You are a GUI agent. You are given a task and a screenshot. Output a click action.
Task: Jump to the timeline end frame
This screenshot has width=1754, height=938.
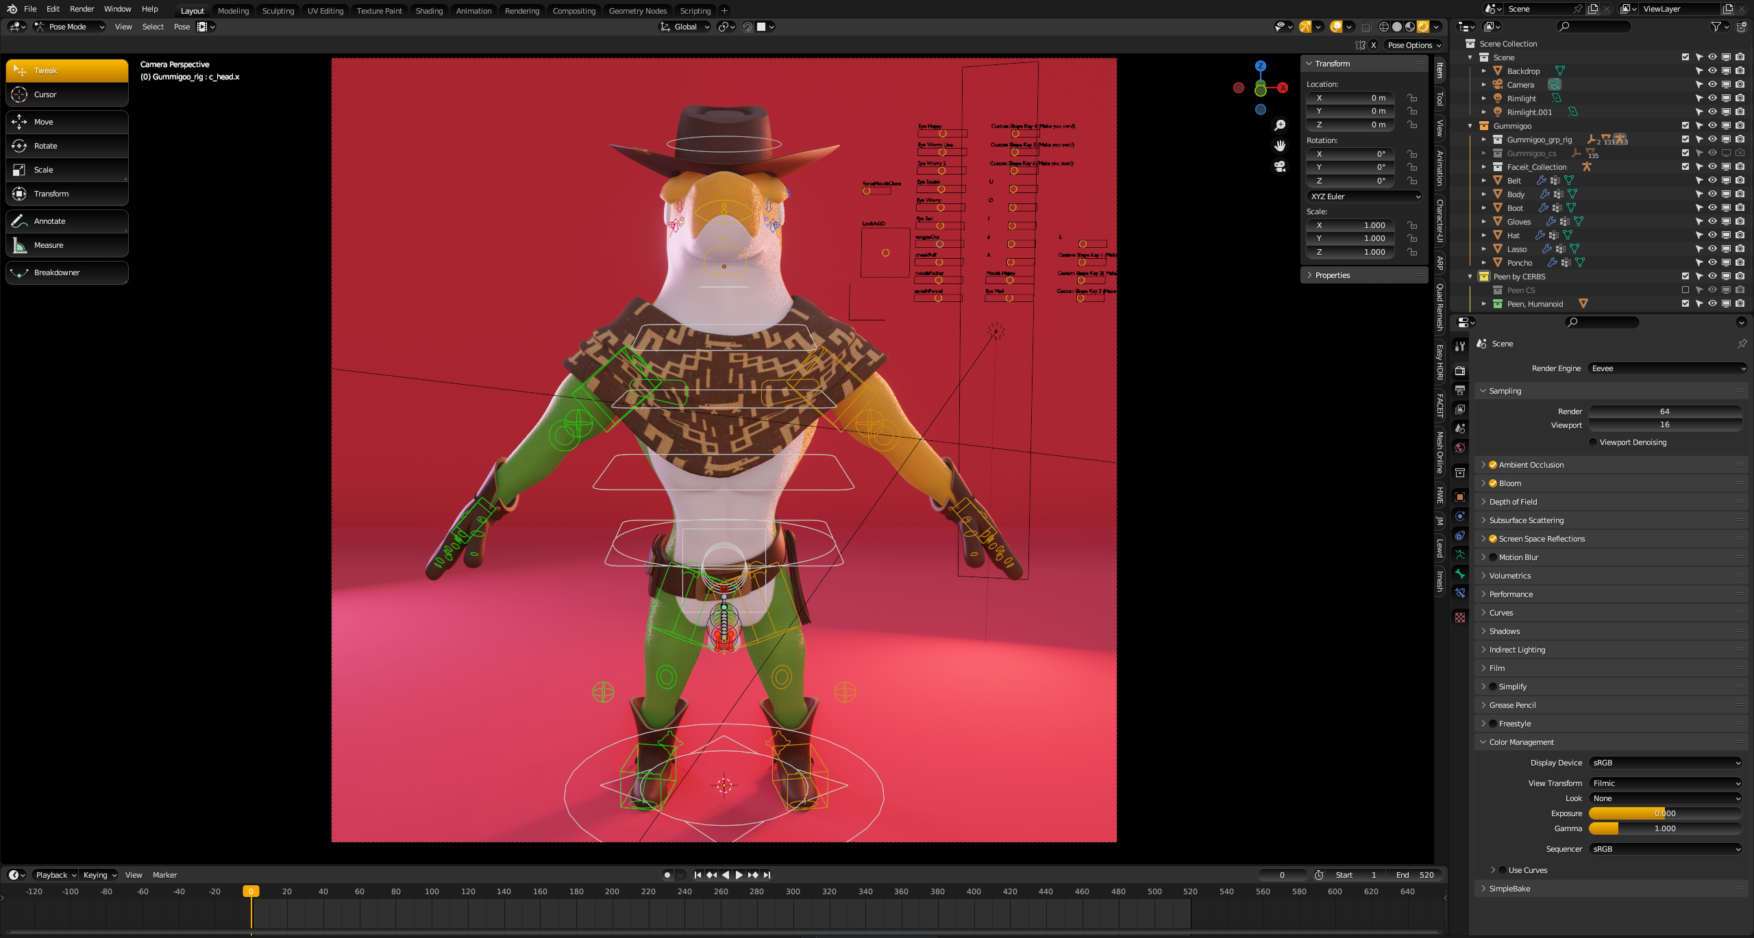pyautogui.click(x=767, y=875)
